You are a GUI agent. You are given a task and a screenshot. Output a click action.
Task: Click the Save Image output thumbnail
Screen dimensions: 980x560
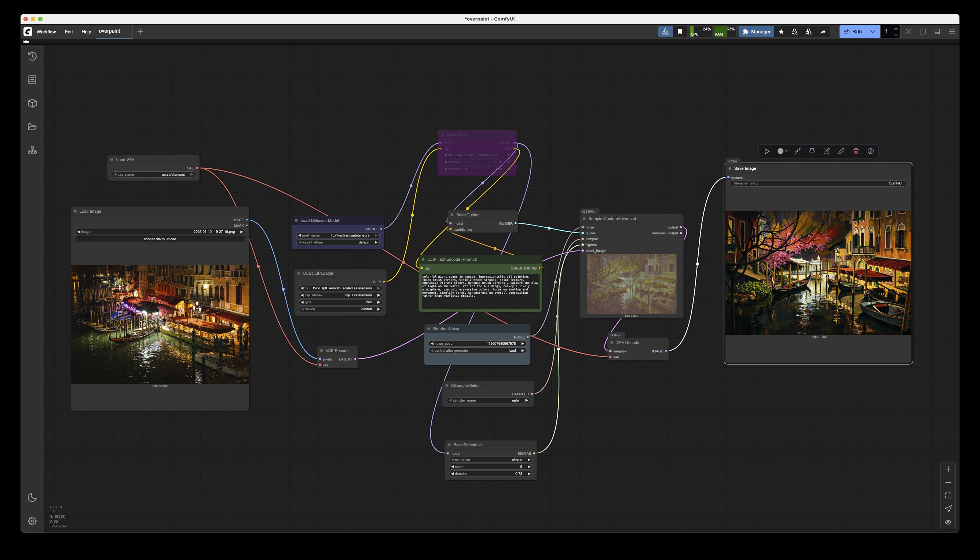tap(818, 273)
